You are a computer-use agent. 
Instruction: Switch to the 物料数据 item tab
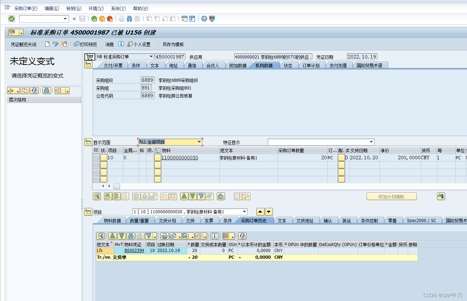tap(112, 221)
